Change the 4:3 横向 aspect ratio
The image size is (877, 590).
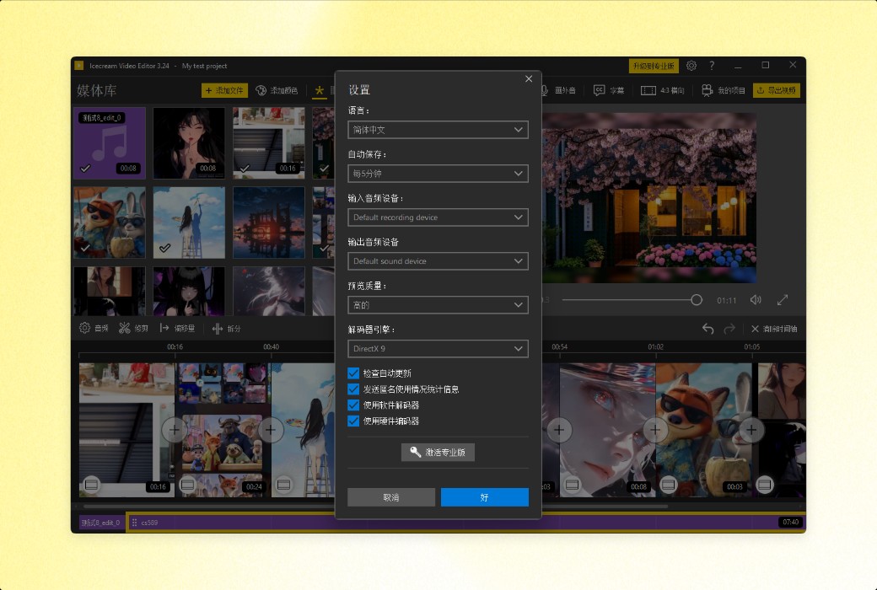click(x=659, y=90)
